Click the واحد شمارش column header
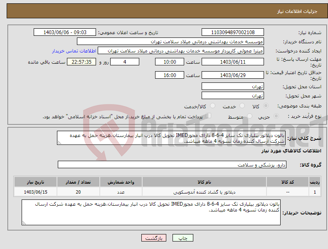The width and height of the screenshot is (328, 249). (121, 182)
